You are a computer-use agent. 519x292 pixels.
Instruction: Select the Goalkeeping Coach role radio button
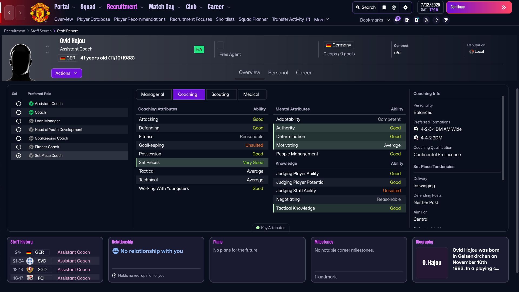(19, 138)
